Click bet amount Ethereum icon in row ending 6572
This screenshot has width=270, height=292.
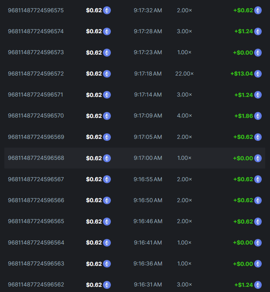tap(107, 74)
